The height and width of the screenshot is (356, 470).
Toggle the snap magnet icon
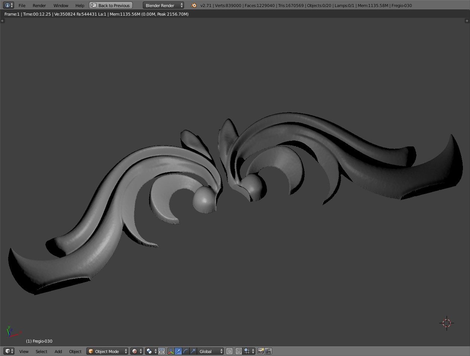coord(239,351)
